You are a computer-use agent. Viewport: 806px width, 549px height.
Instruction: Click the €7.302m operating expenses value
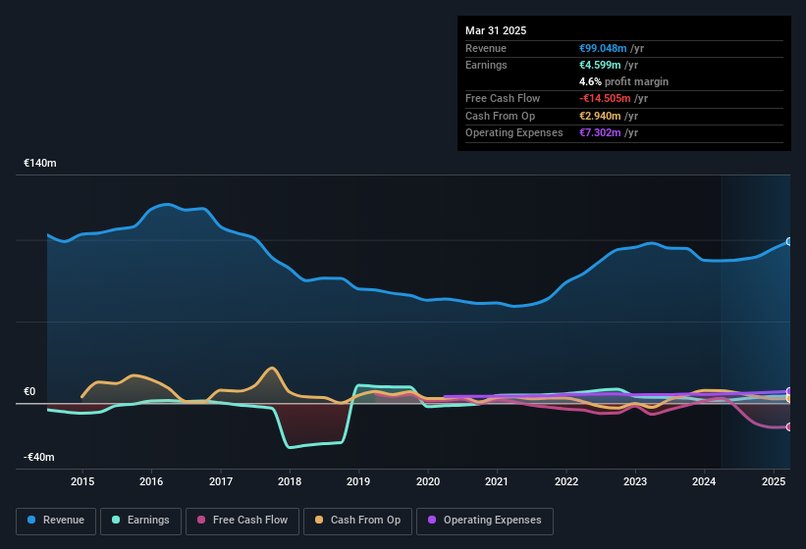point(600,133)
